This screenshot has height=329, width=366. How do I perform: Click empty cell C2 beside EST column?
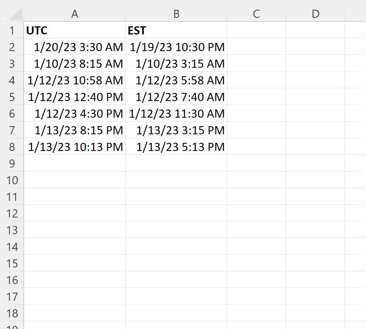pyautogui.click(x=255, y=47)
